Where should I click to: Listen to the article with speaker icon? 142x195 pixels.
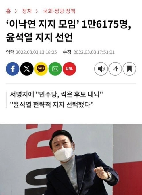coord(101,69)
